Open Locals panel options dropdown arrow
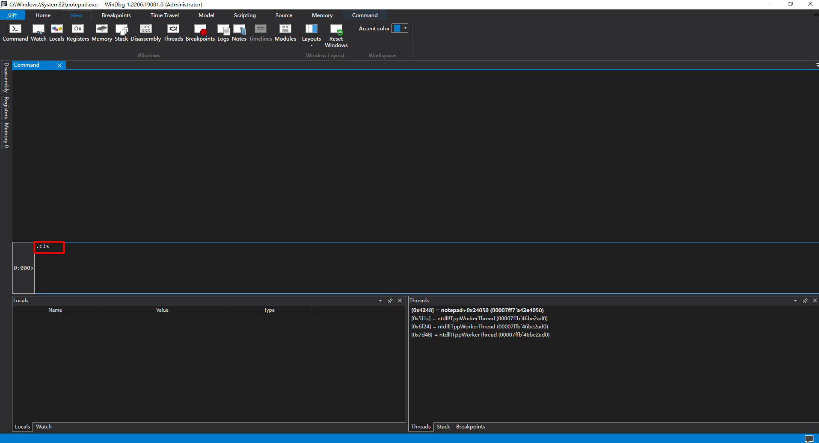Screen dimensions: 819x443 tap(380, 301)
